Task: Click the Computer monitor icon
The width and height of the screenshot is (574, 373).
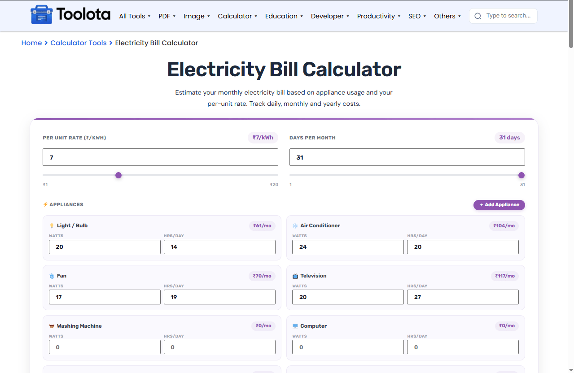Action: (x=295, y=326)
